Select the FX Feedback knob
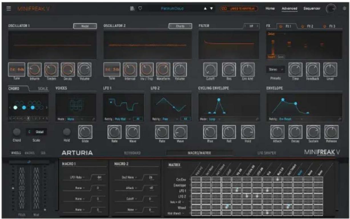This screenshot has width=350, height=219. click(313, 70)
